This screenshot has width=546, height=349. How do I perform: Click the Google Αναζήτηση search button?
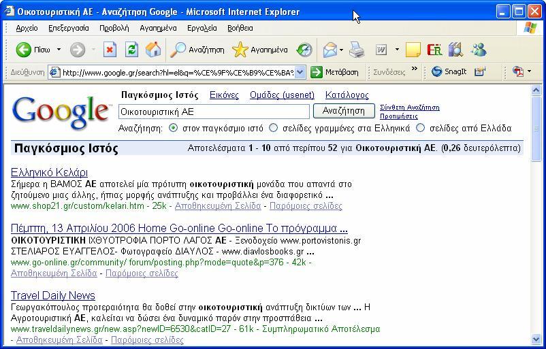pos(344,112)
